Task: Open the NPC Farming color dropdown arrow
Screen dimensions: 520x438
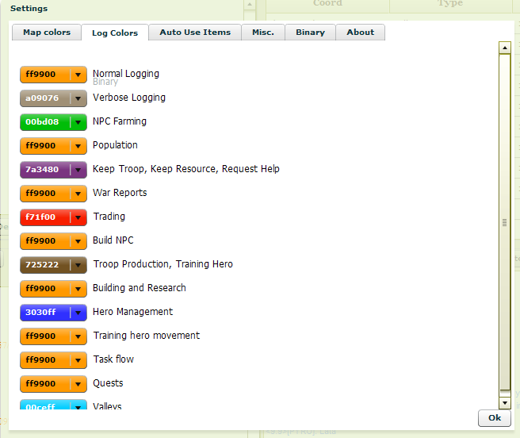Action: (x=78, y=122)
